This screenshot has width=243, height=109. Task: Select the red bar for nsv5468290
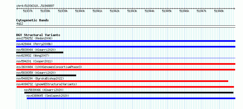click(x=122, y=81)
